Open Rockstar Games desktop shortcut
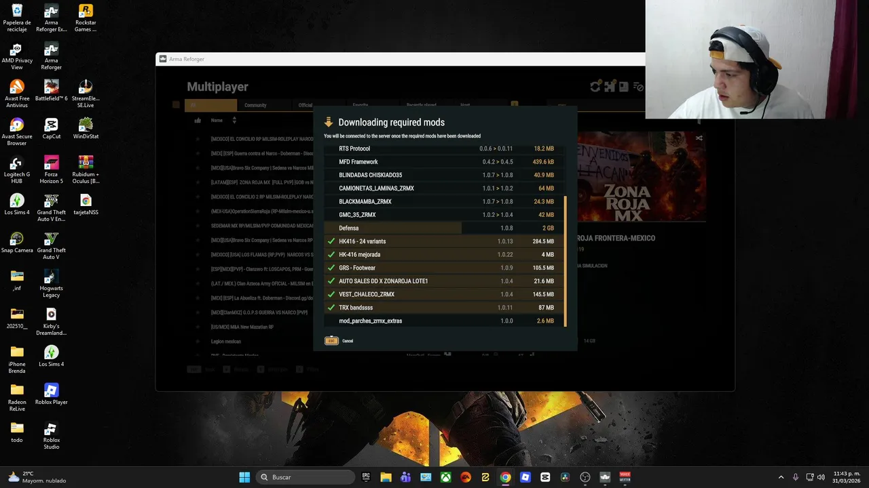The width and height of the screenshot is (869, 488). click(86, 18)
